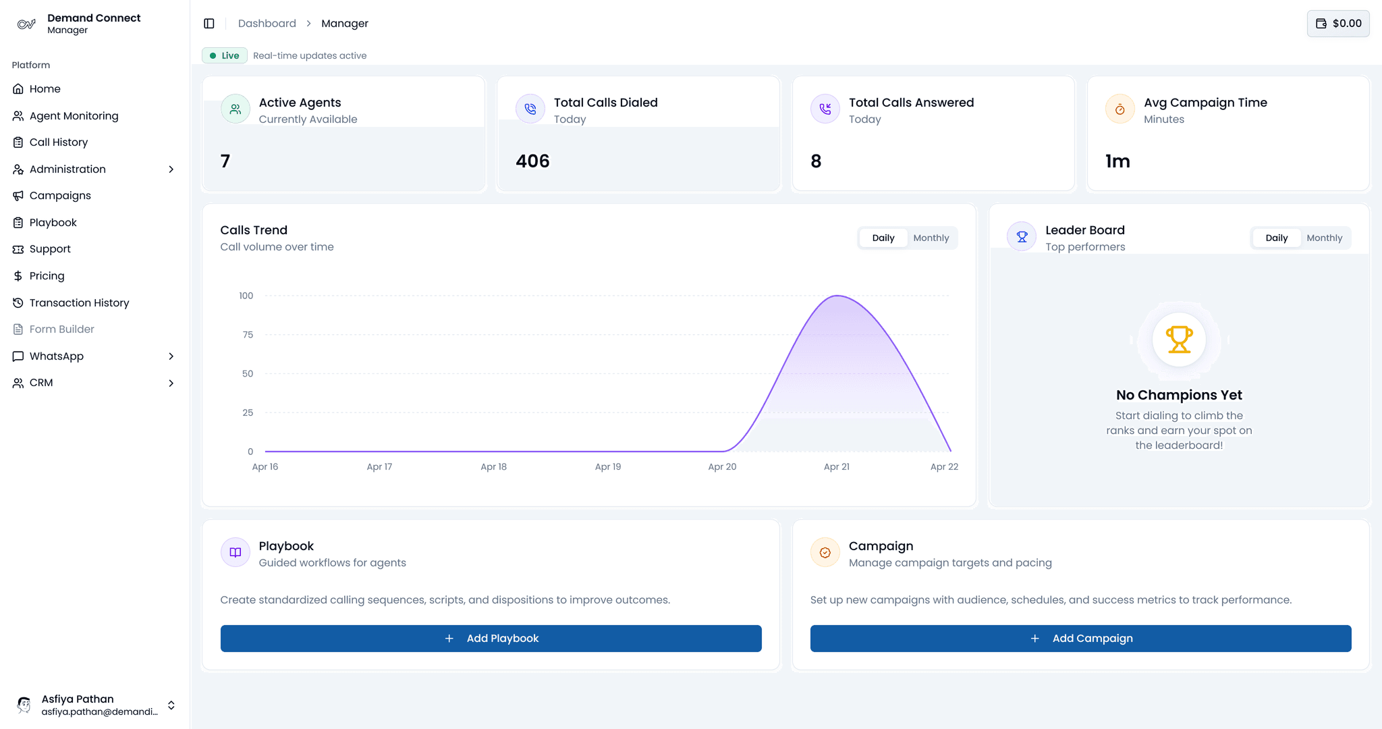Click the Manager breadcrumb item
This screenshot has height=729, width=1382.
[x=345, y=24]
